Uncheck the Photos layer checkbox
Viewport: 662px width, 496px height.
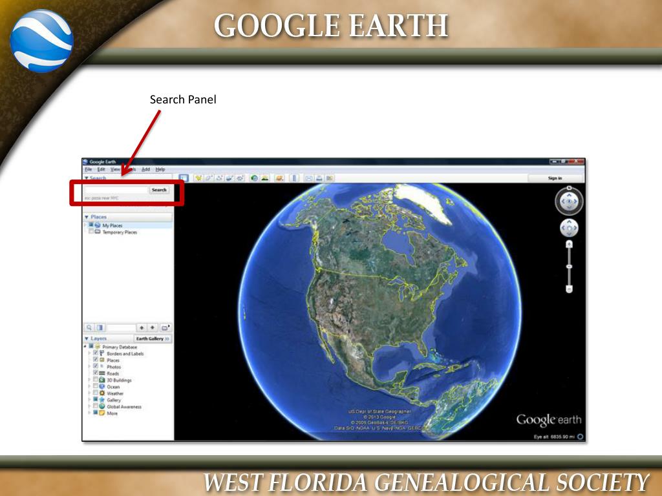(x=96, y=366)
